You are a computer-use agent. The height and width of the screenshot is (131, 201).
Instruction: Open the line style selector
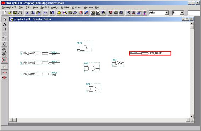pos(194,13)
